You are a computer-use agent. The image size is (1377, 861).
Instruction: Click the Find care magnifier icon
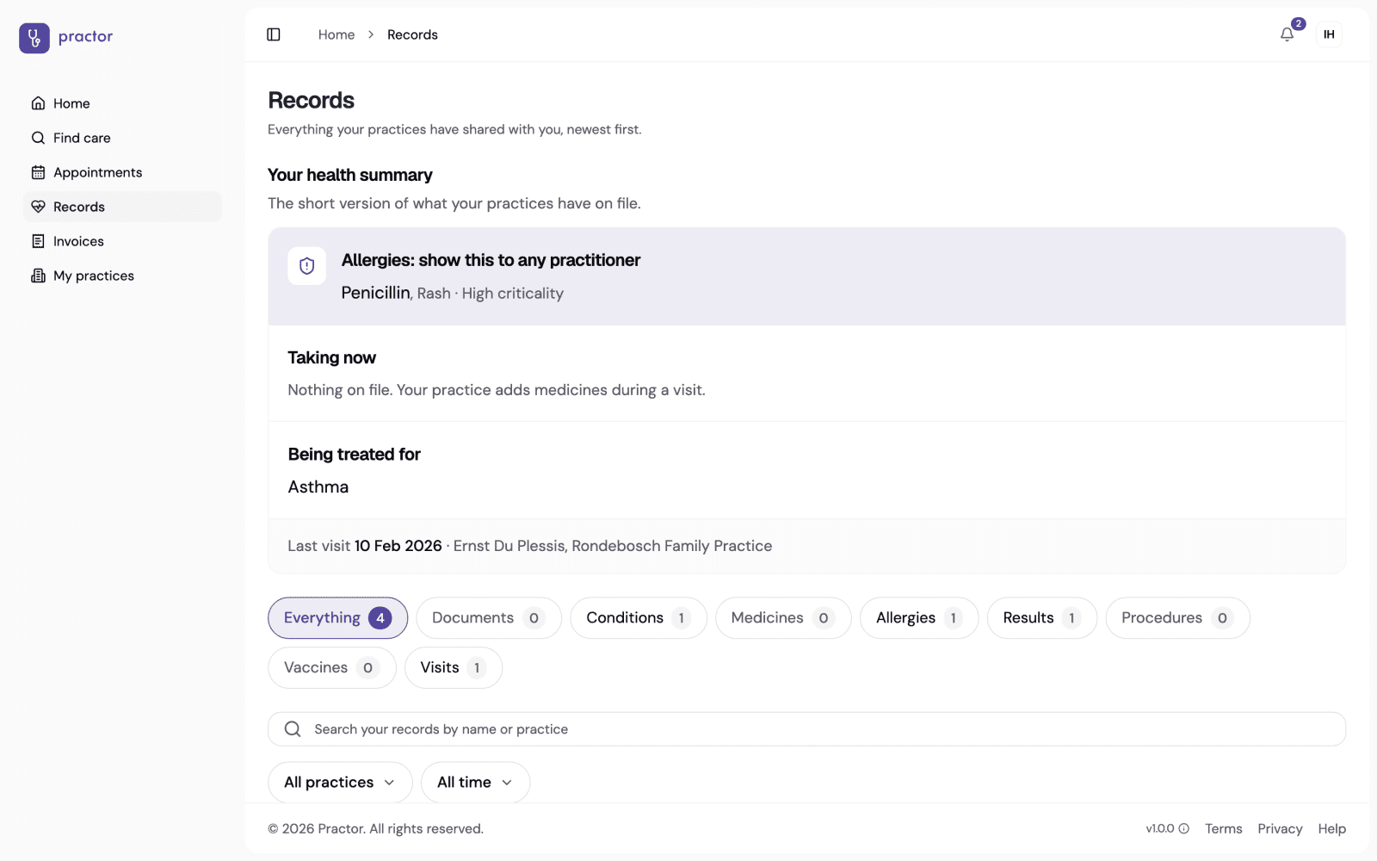pyautogui.click(x=38, y=138)
